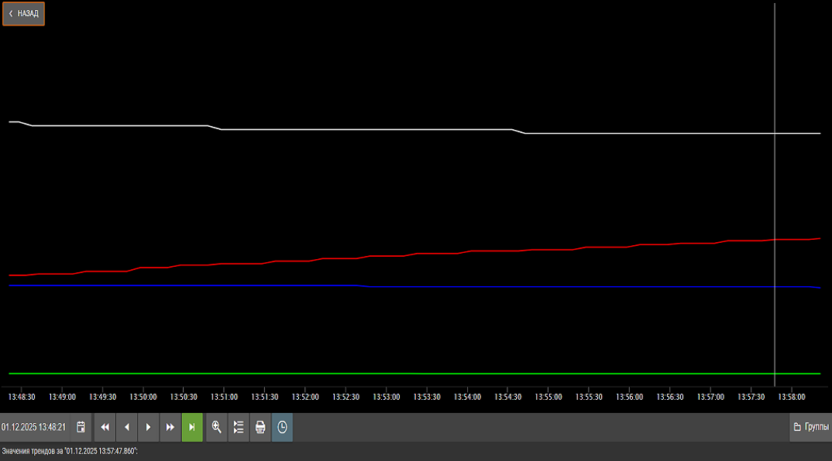Open the Группы groups panel
Image resolution: width=832 pixels, height=461 pixels.
810,427
